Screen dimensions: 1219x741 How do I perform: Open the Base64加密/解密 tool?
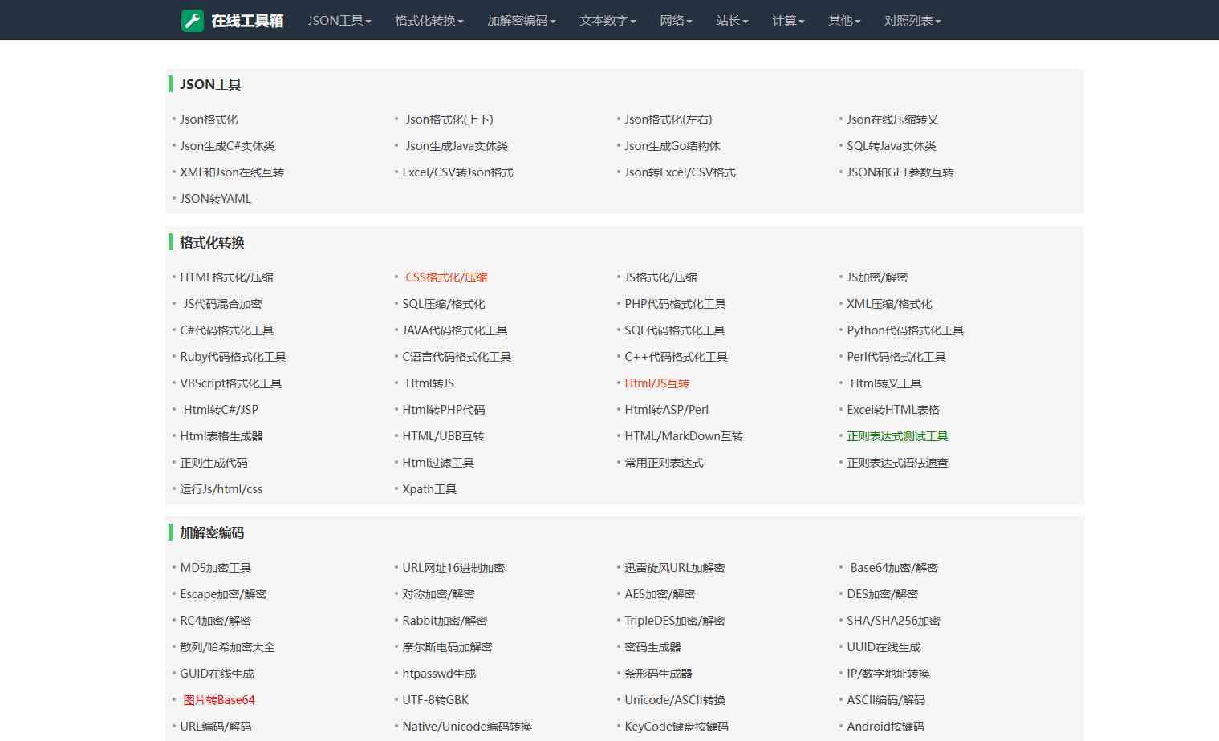tap(892, 567)
